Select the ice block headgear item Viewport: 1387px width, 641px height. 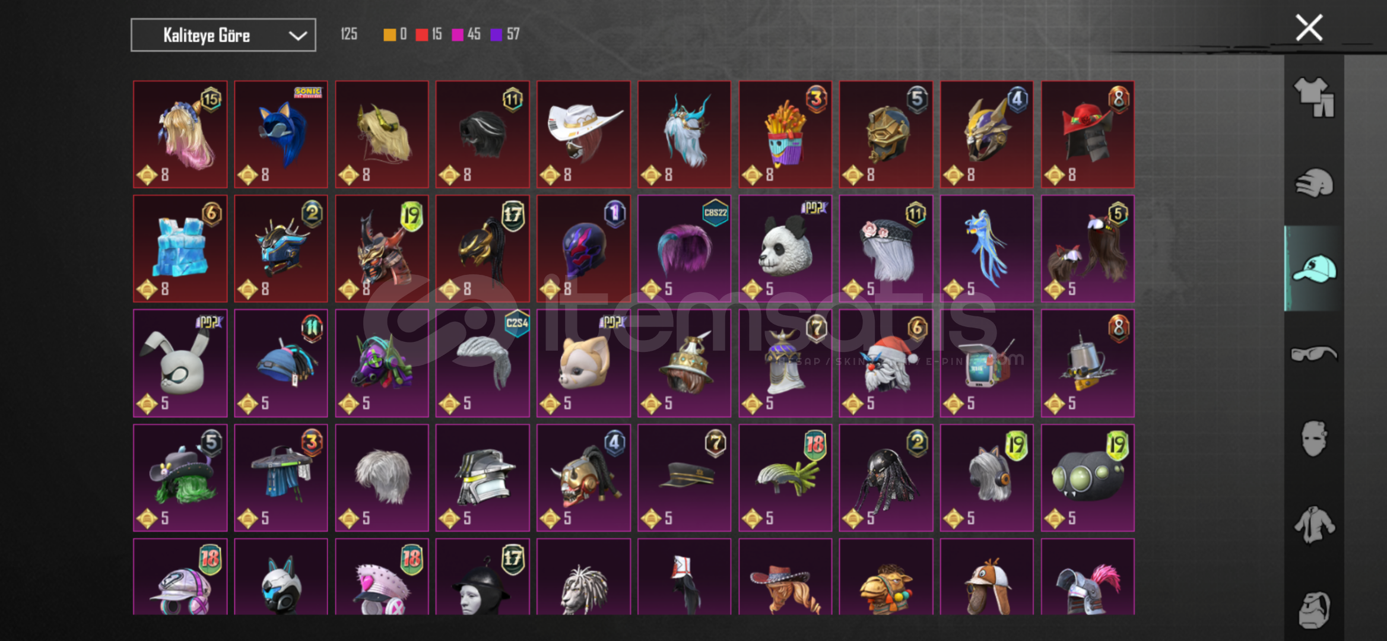click(x=180, y=249)
